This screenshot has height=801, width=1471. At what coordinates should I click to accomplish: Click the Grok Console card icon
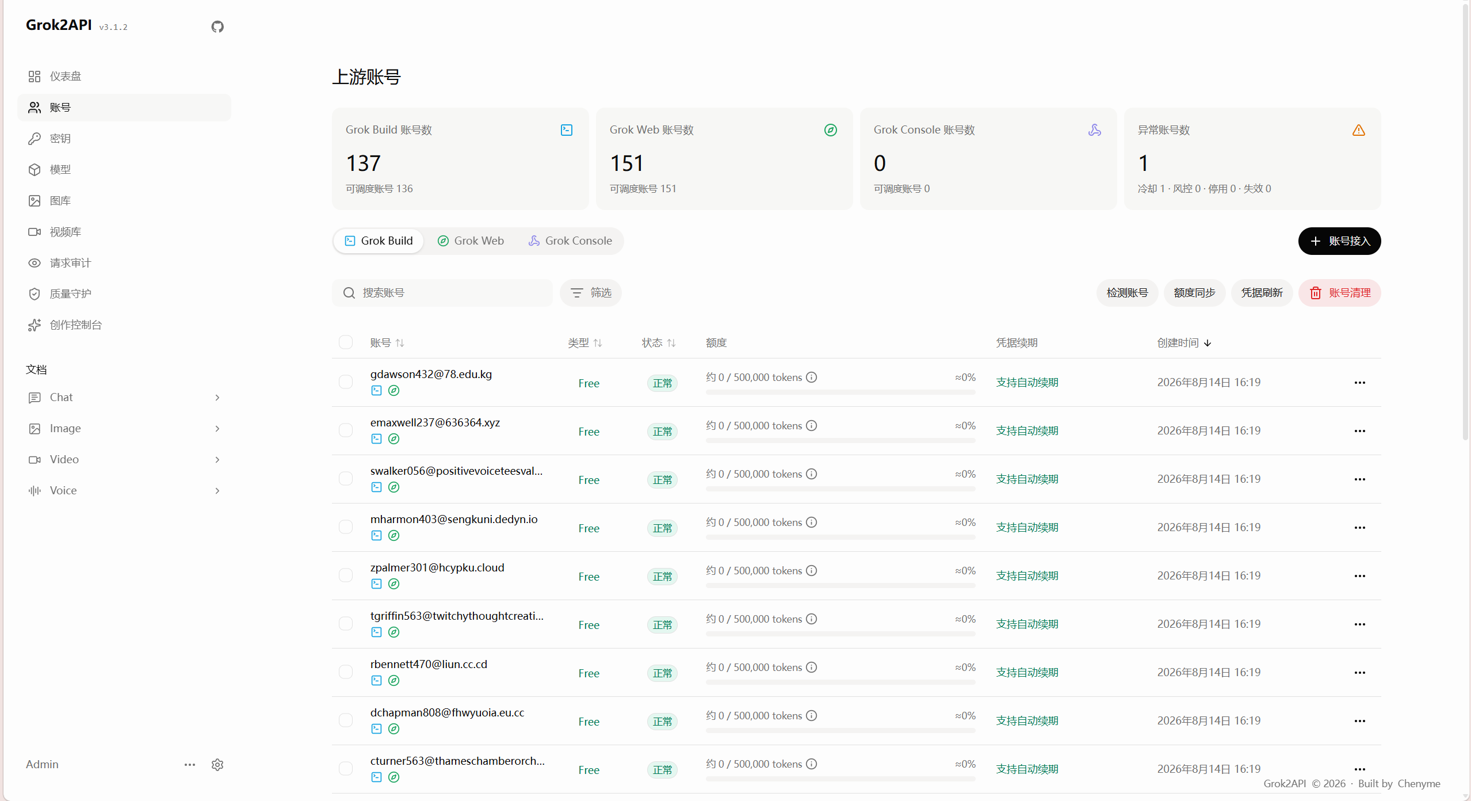(1095, 130)
